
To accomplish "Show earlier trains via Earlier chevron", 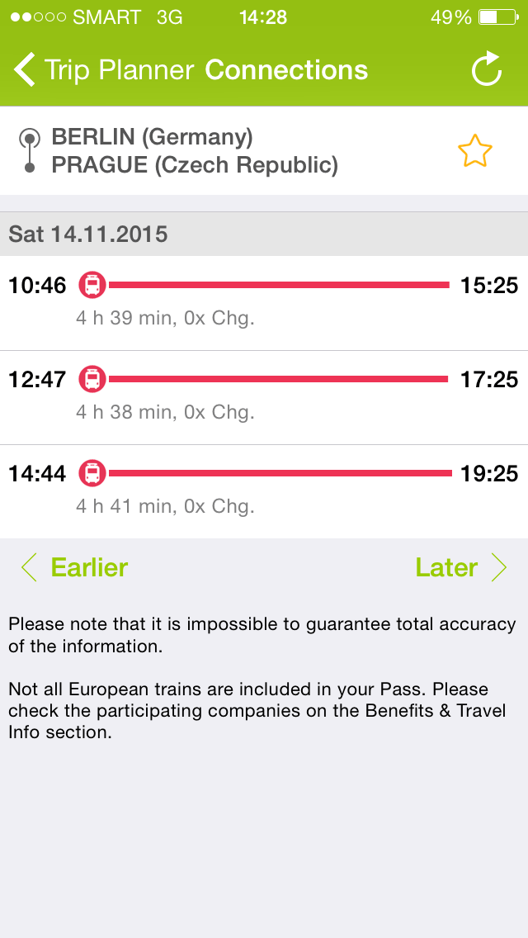I will click(27, 567).
